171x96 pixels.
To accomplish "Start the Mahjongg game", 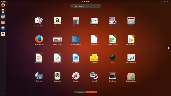I will 94,59.
